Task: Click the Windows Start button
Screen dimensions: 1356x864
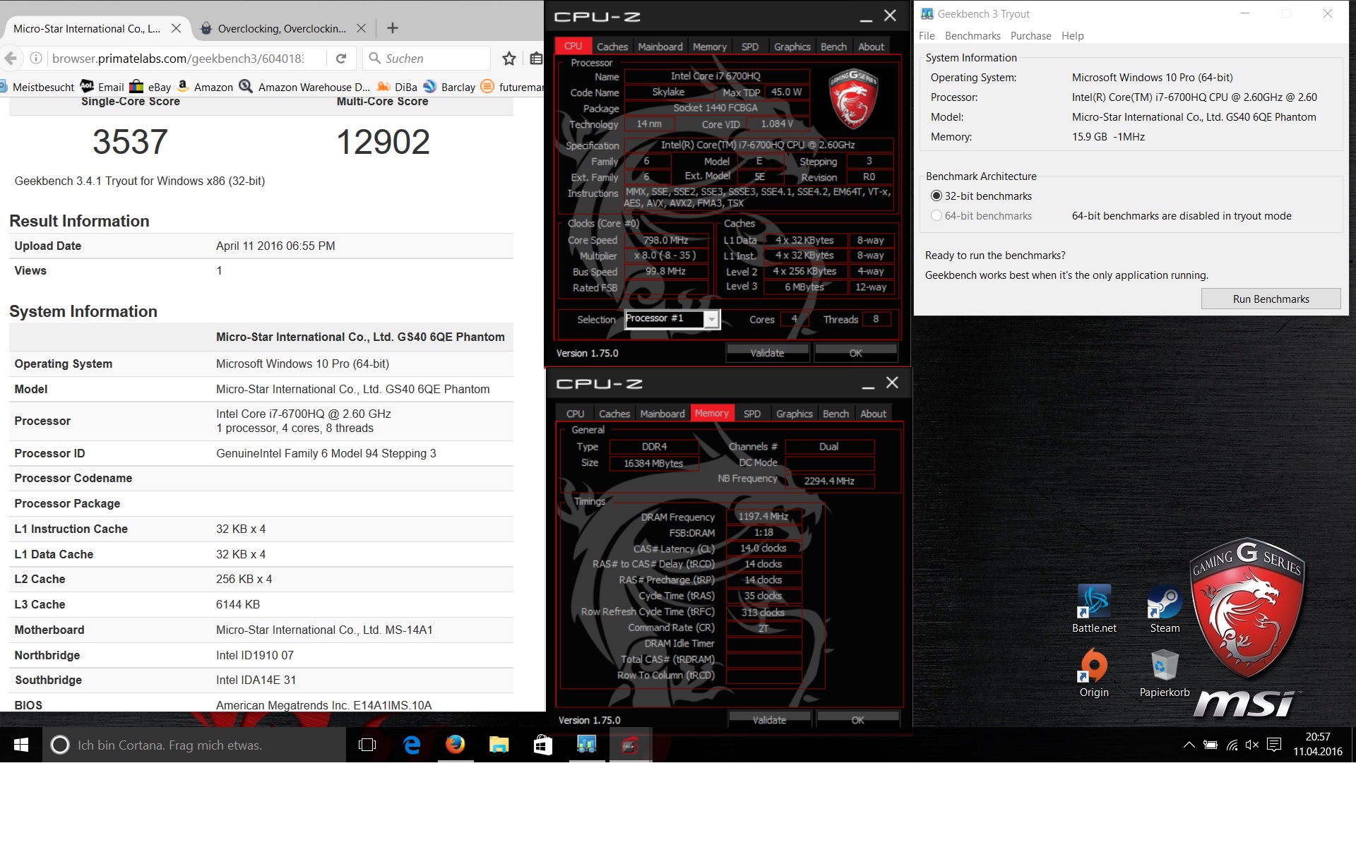Action: [x=21, y=745]
